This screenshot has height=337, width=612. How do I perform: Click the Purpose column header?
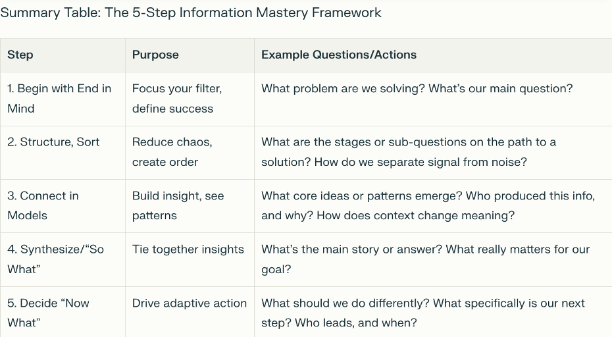[x=155, y=55]
